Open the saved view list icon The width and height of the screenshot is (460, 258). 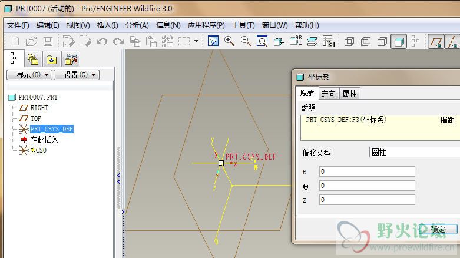coord(296,41)
